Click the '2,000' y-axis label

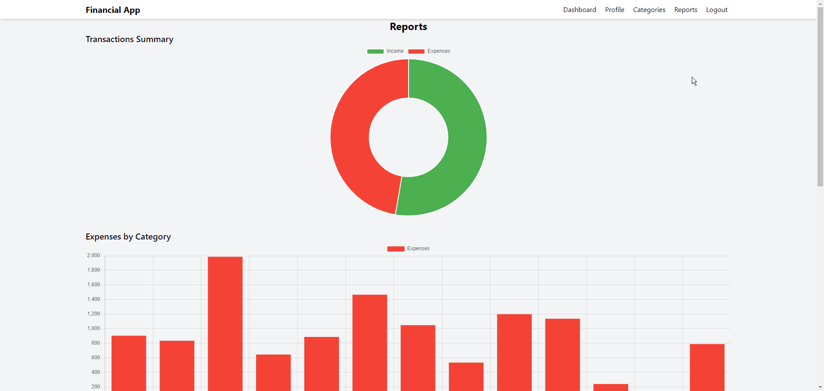pos(94,255)
